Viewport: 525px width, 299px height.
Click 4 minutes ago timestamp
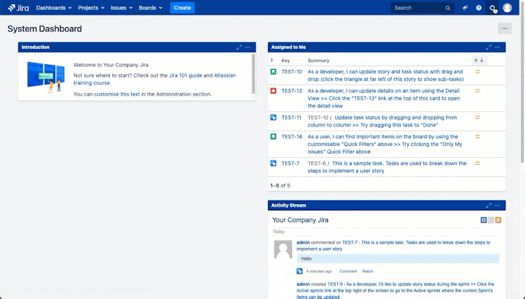(x=319, y=271)
